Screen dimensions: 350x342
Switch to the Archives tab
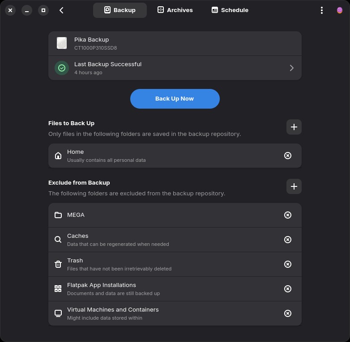175,10
